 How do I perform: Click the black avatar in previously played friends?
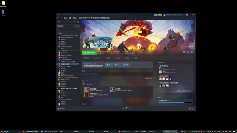click(170, 79)
